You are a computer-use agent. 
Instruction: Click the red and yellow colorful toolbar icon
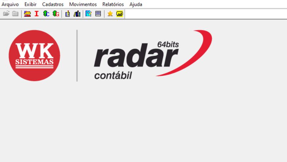tap(27, 14)
